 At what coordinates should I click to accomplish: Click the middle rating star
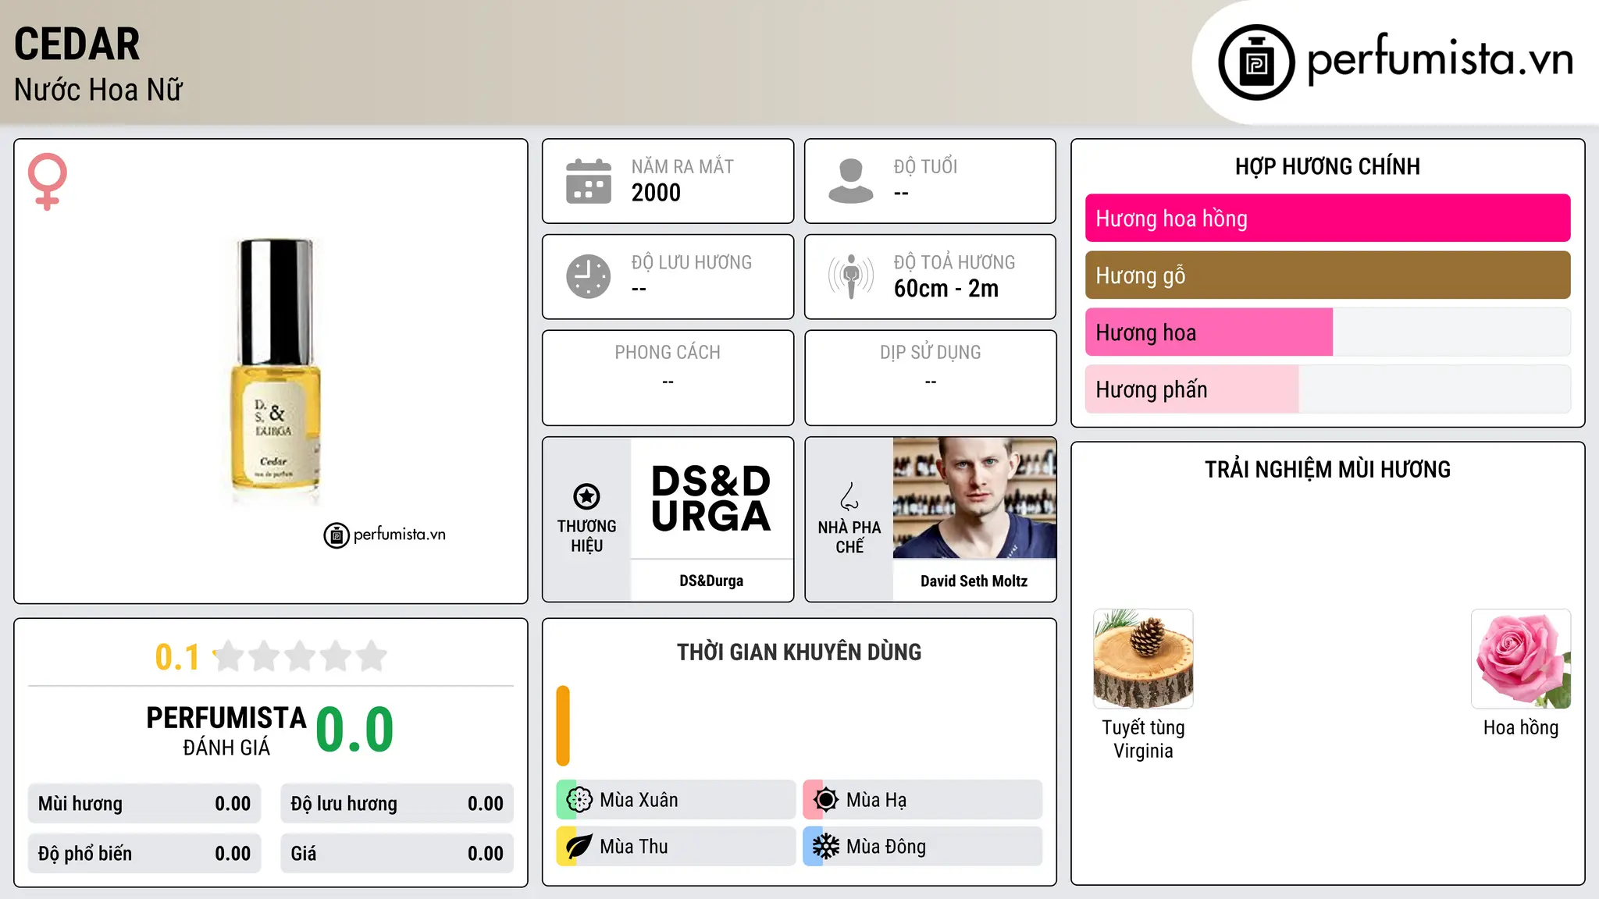click(x=301, y=656)
